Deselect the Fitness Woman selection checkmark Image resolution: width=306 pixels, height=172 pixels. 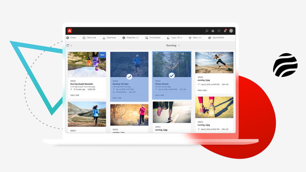coord(171,76)
